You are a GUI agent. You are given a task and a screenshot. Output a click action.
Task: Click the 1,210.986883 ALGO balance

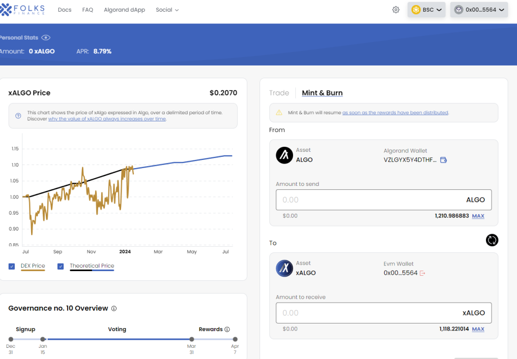(452, 216)
